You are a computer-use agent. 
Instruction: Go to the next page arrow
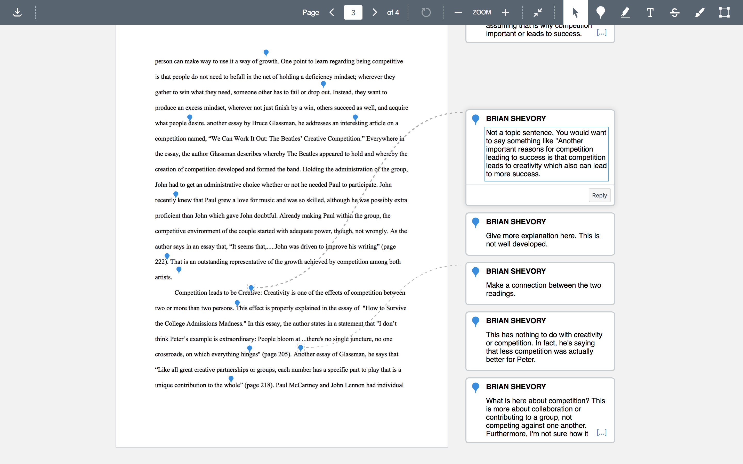pos(375,12)
